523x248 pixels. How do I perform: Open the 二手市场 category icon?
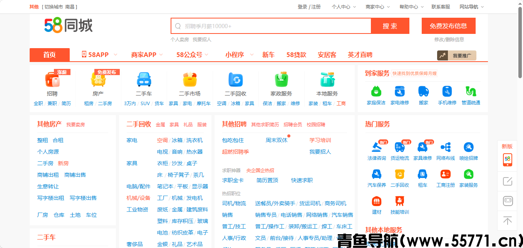click(189, 79)
